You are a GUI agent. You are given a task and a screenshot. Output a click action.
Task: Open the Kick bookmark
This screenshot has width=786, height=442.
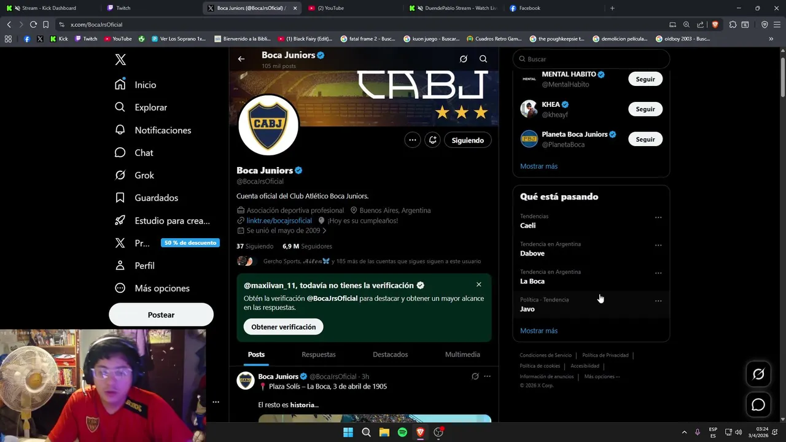coord(59,39)
